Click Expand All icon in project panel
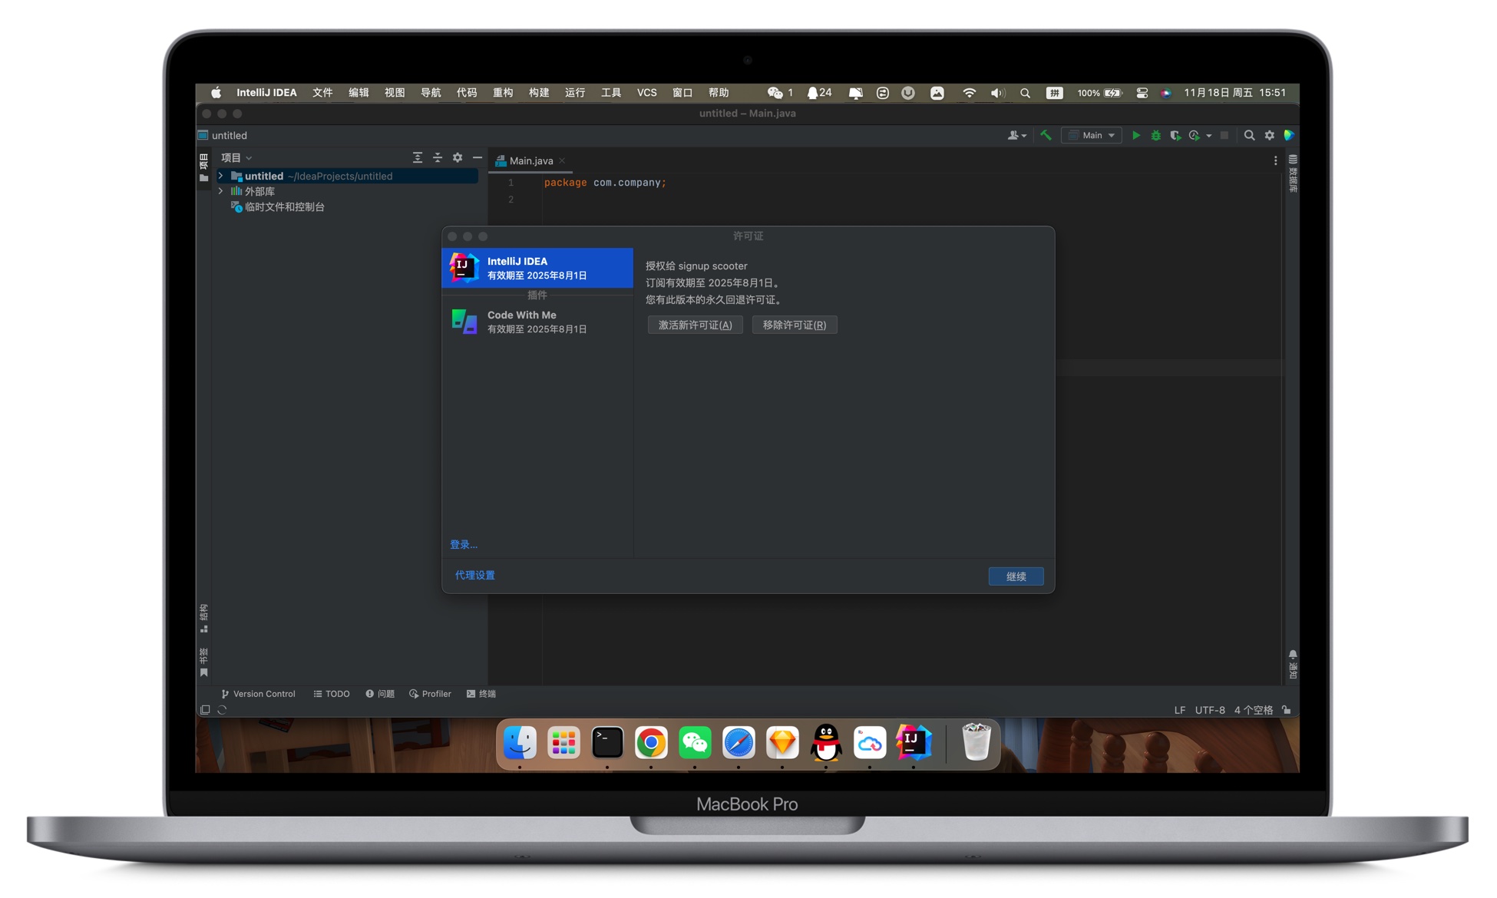This screenshot has height=898, width=1497. click(418, 157)
